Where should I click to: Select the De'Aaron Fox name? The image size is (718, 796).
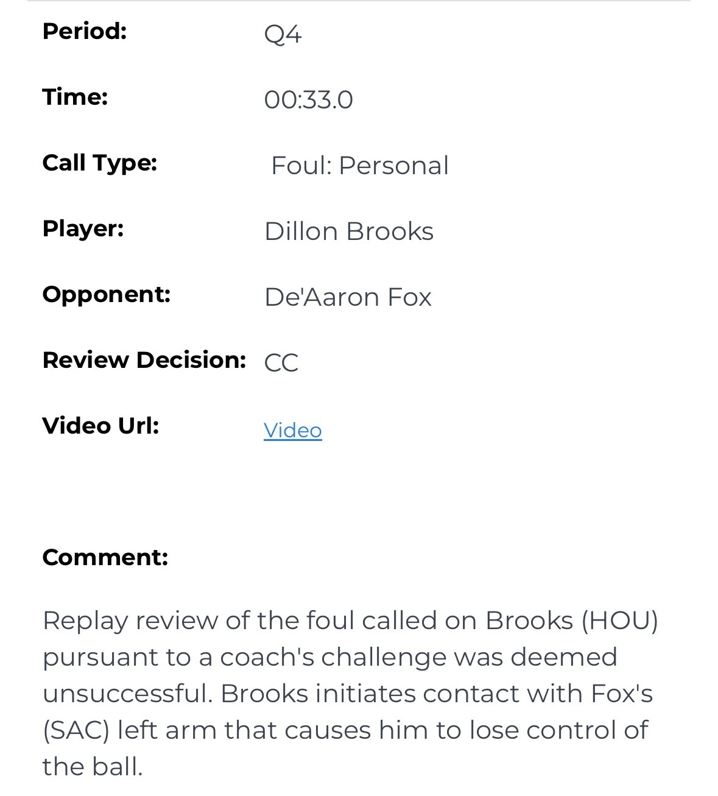(x=348, y=297)
